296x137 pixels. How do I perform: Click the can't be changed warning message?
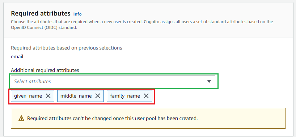point(112,119)
